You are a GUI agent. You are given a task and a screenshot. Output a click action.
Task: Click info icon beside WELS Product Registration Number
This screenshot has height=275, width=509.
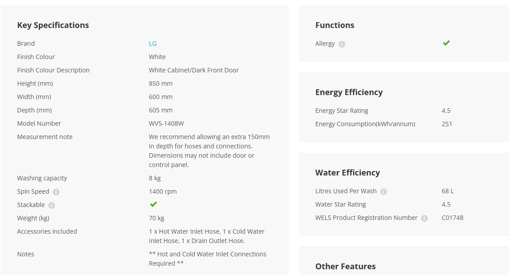coord(425,219)
